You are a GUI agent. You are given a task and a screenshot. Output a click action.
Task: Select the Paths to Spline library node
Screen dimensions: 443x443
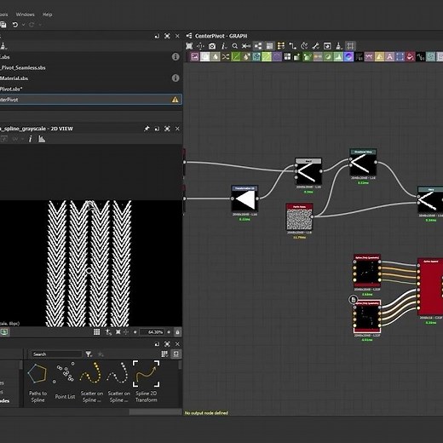[37, 383]
